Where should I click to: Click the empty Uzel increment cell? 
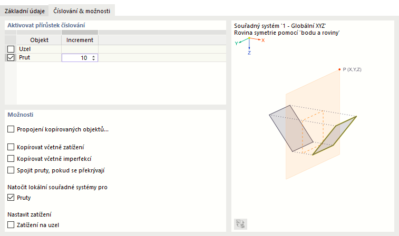[80, 49]
